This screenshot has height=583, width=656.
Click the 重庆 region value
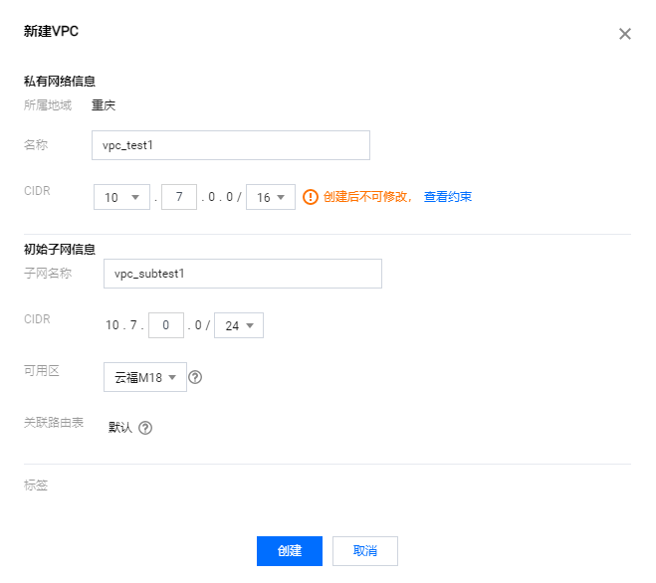pyautogui.click(x=105, y=104)
